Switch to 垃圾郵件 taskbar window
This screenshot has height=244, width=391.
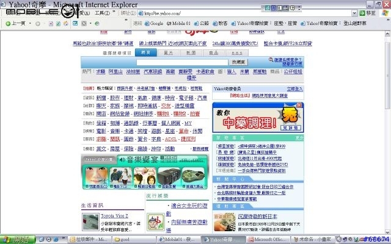(89, 240)
